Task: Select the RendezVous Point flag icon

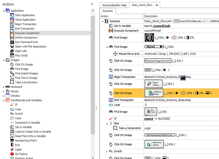Action: point(12,141)
